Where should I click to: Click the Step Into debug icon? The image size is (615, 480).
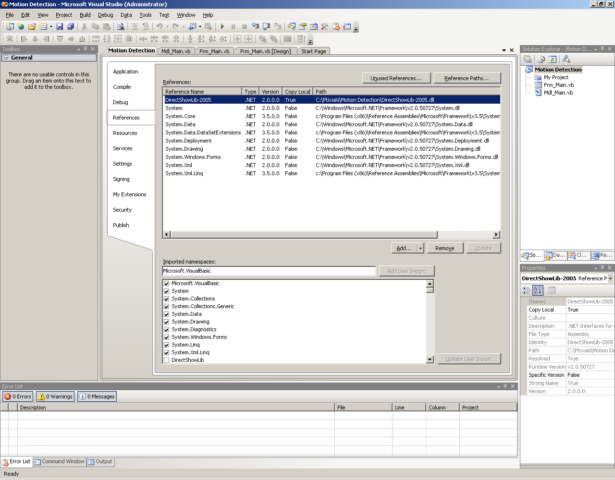pos(255,26)
